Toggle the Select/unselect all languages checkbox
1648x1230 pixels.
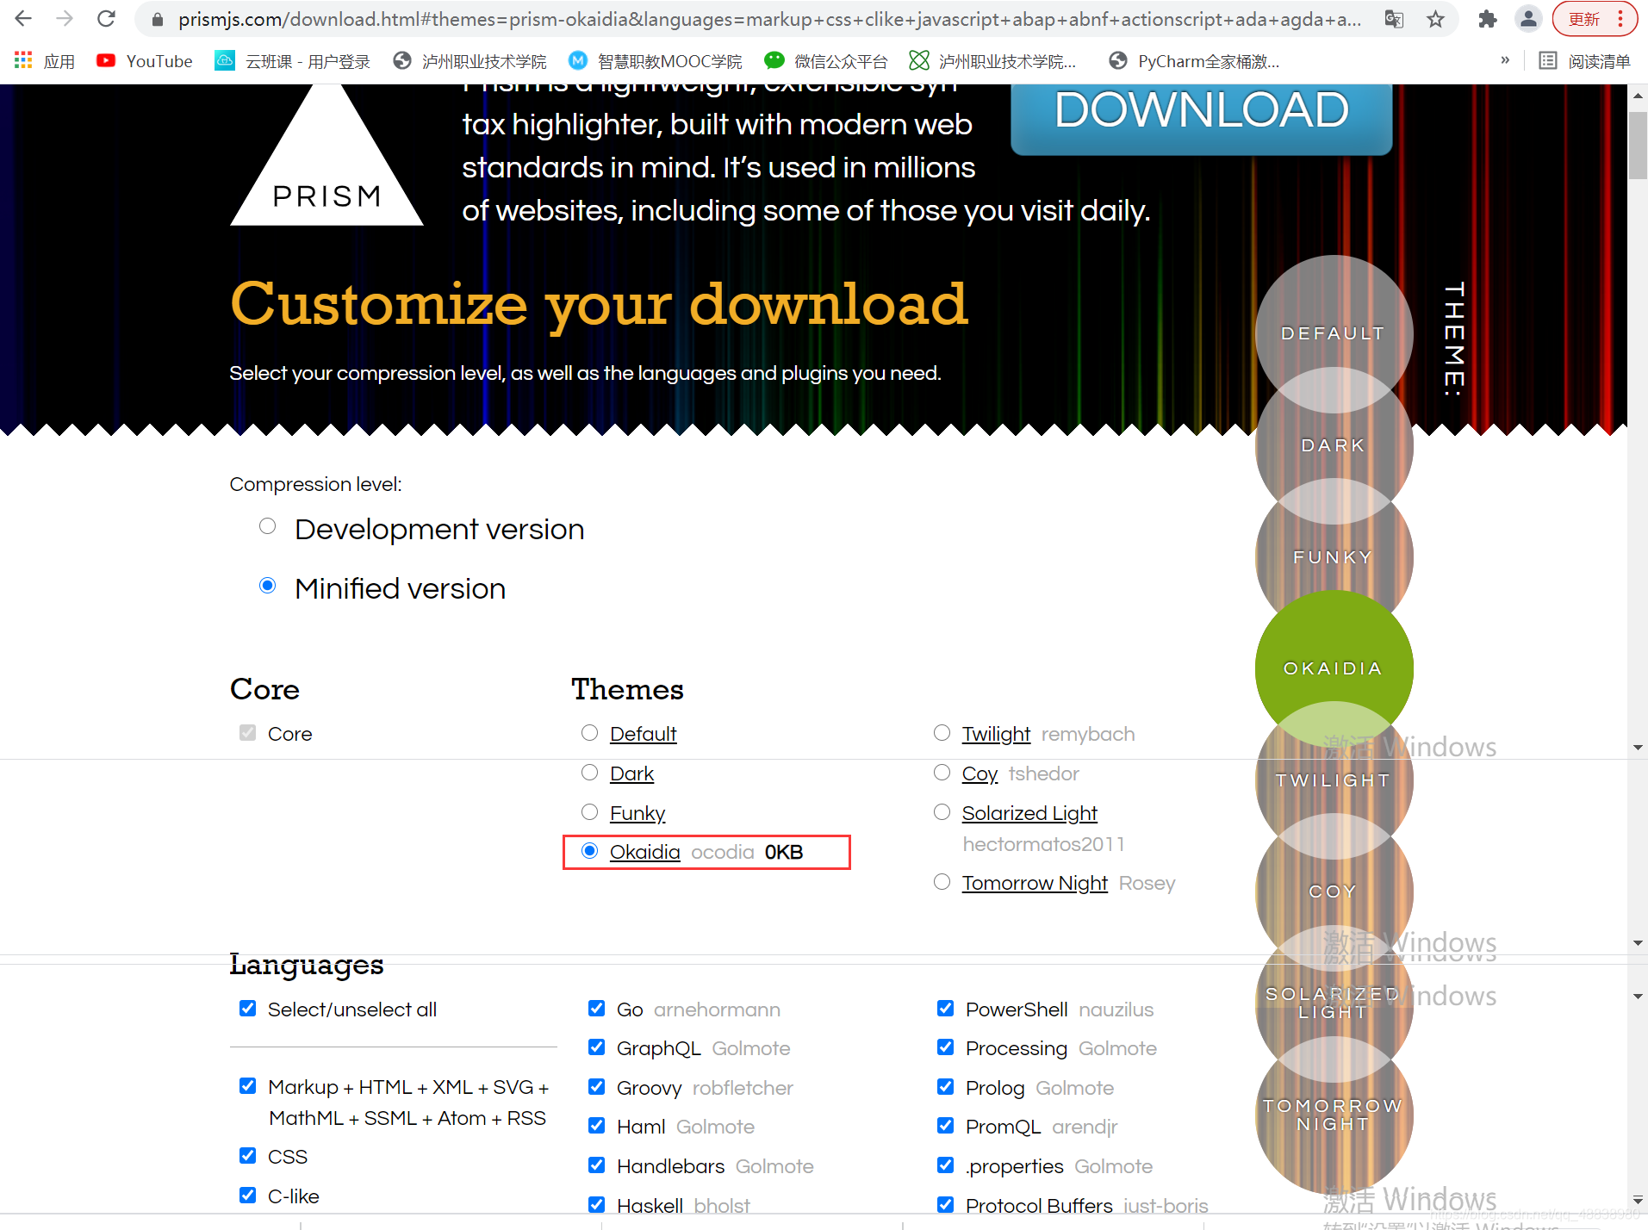[x=248, y=1008]
